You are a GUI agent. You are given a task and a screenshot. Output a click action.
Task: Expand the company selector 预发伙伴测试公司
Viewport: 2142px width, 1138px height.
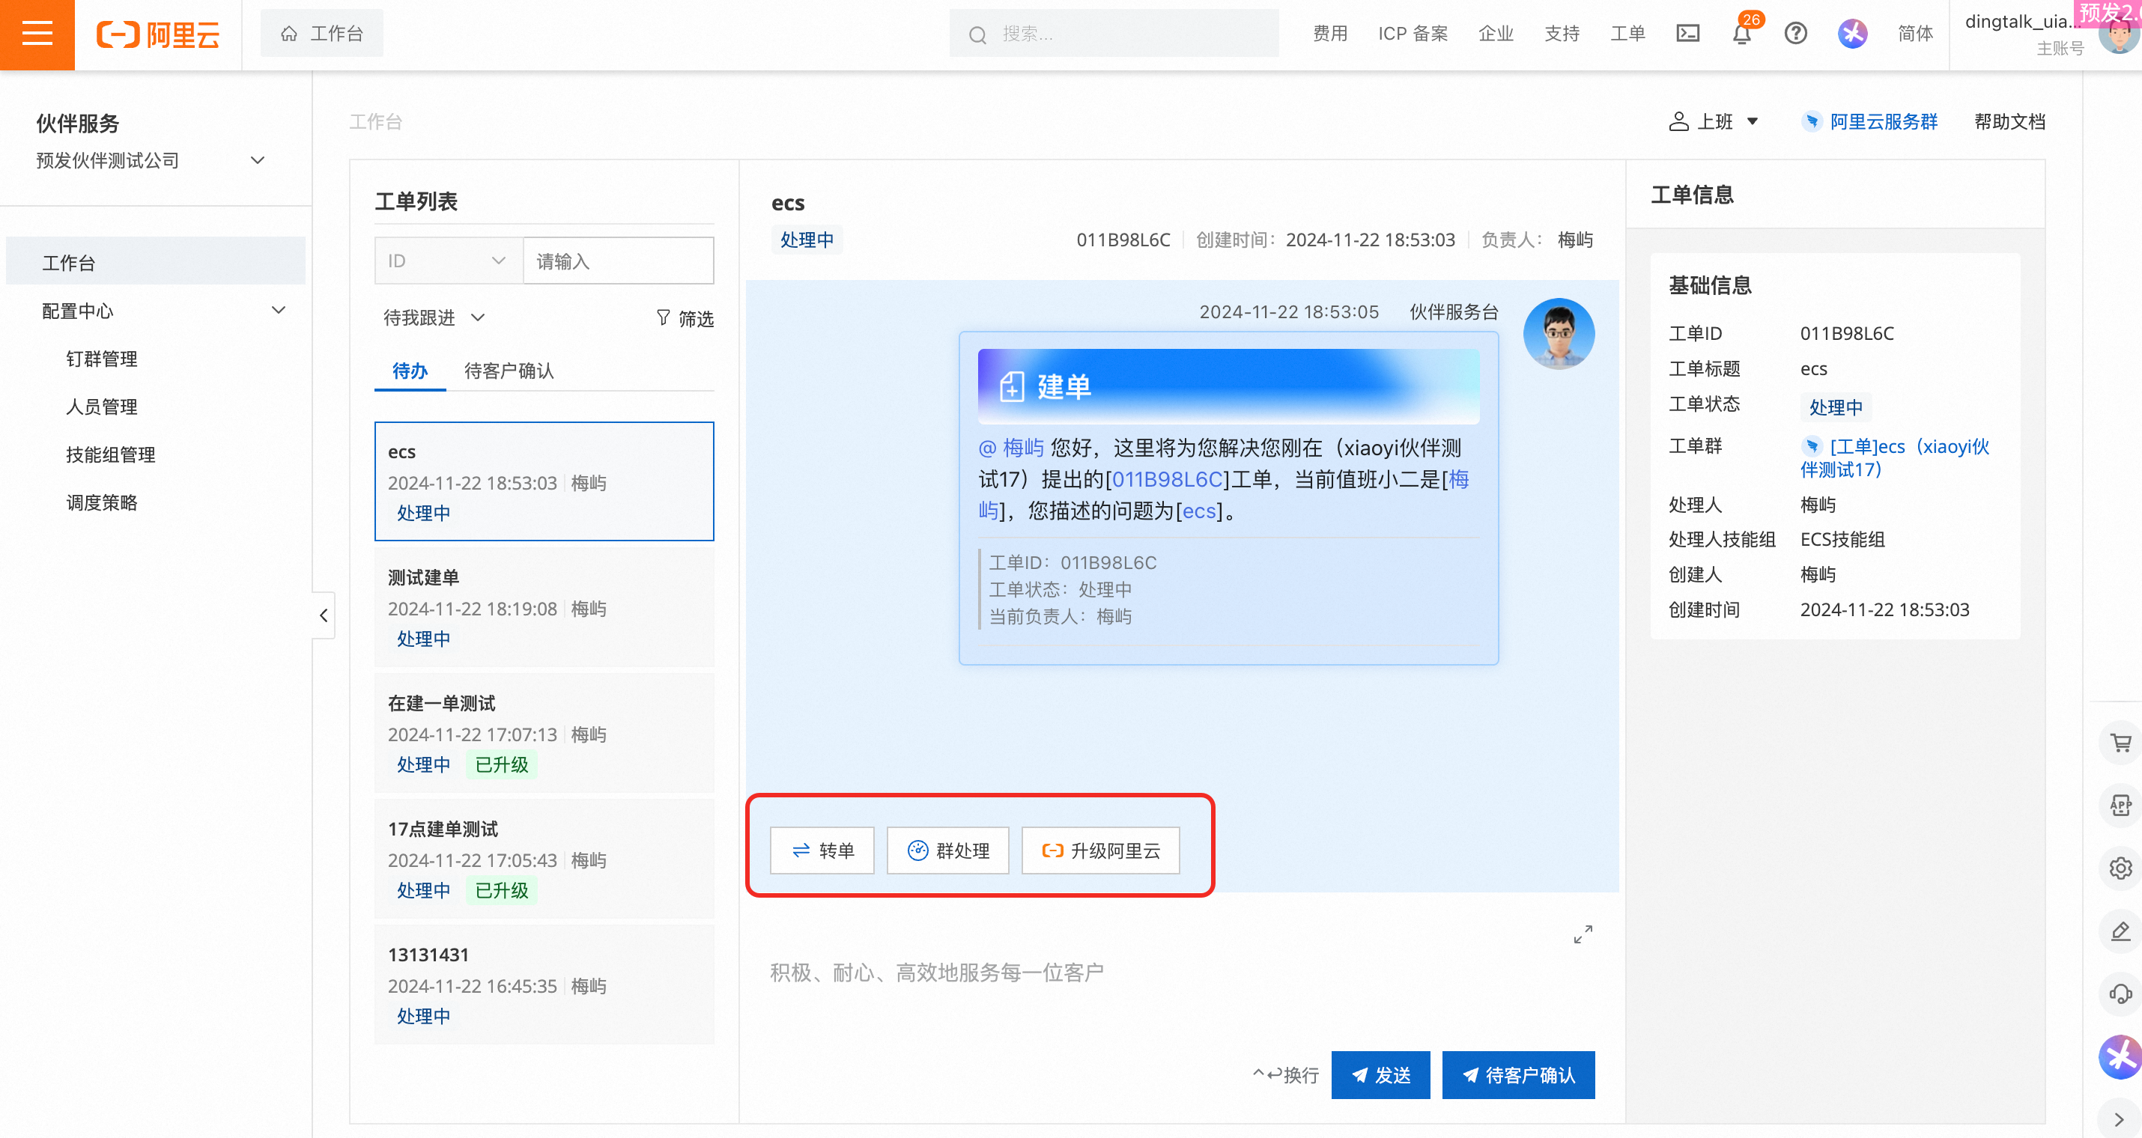[x=150, y=160]
